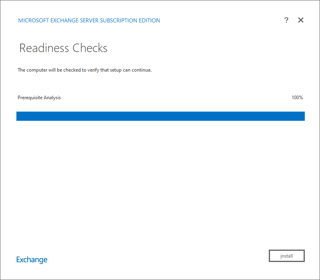The width and height of the screenshot is (320, 280).
Task: Click the Exchange logo text
Action: (32, 260)
